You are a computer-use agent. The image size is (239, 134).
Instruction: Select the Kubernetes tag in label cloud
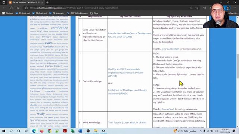52,63
